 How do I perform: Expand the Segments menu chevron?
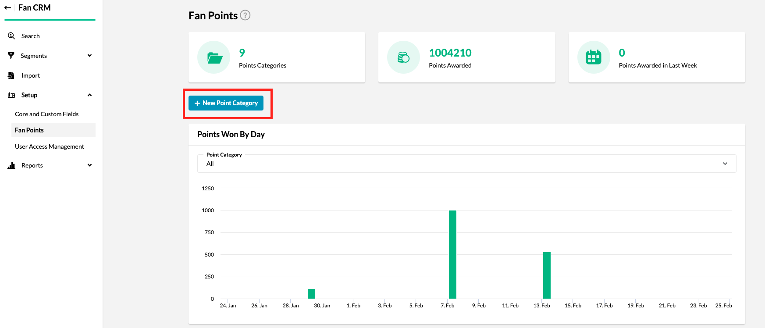pos(89,56)
